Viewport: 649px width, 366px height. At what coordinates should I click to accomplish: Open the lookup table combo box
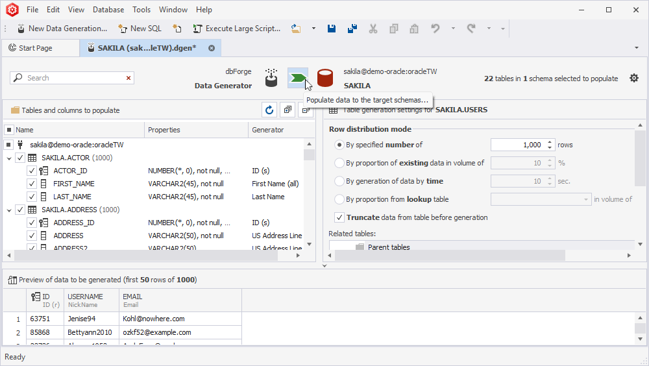click(x=541, y=200)
